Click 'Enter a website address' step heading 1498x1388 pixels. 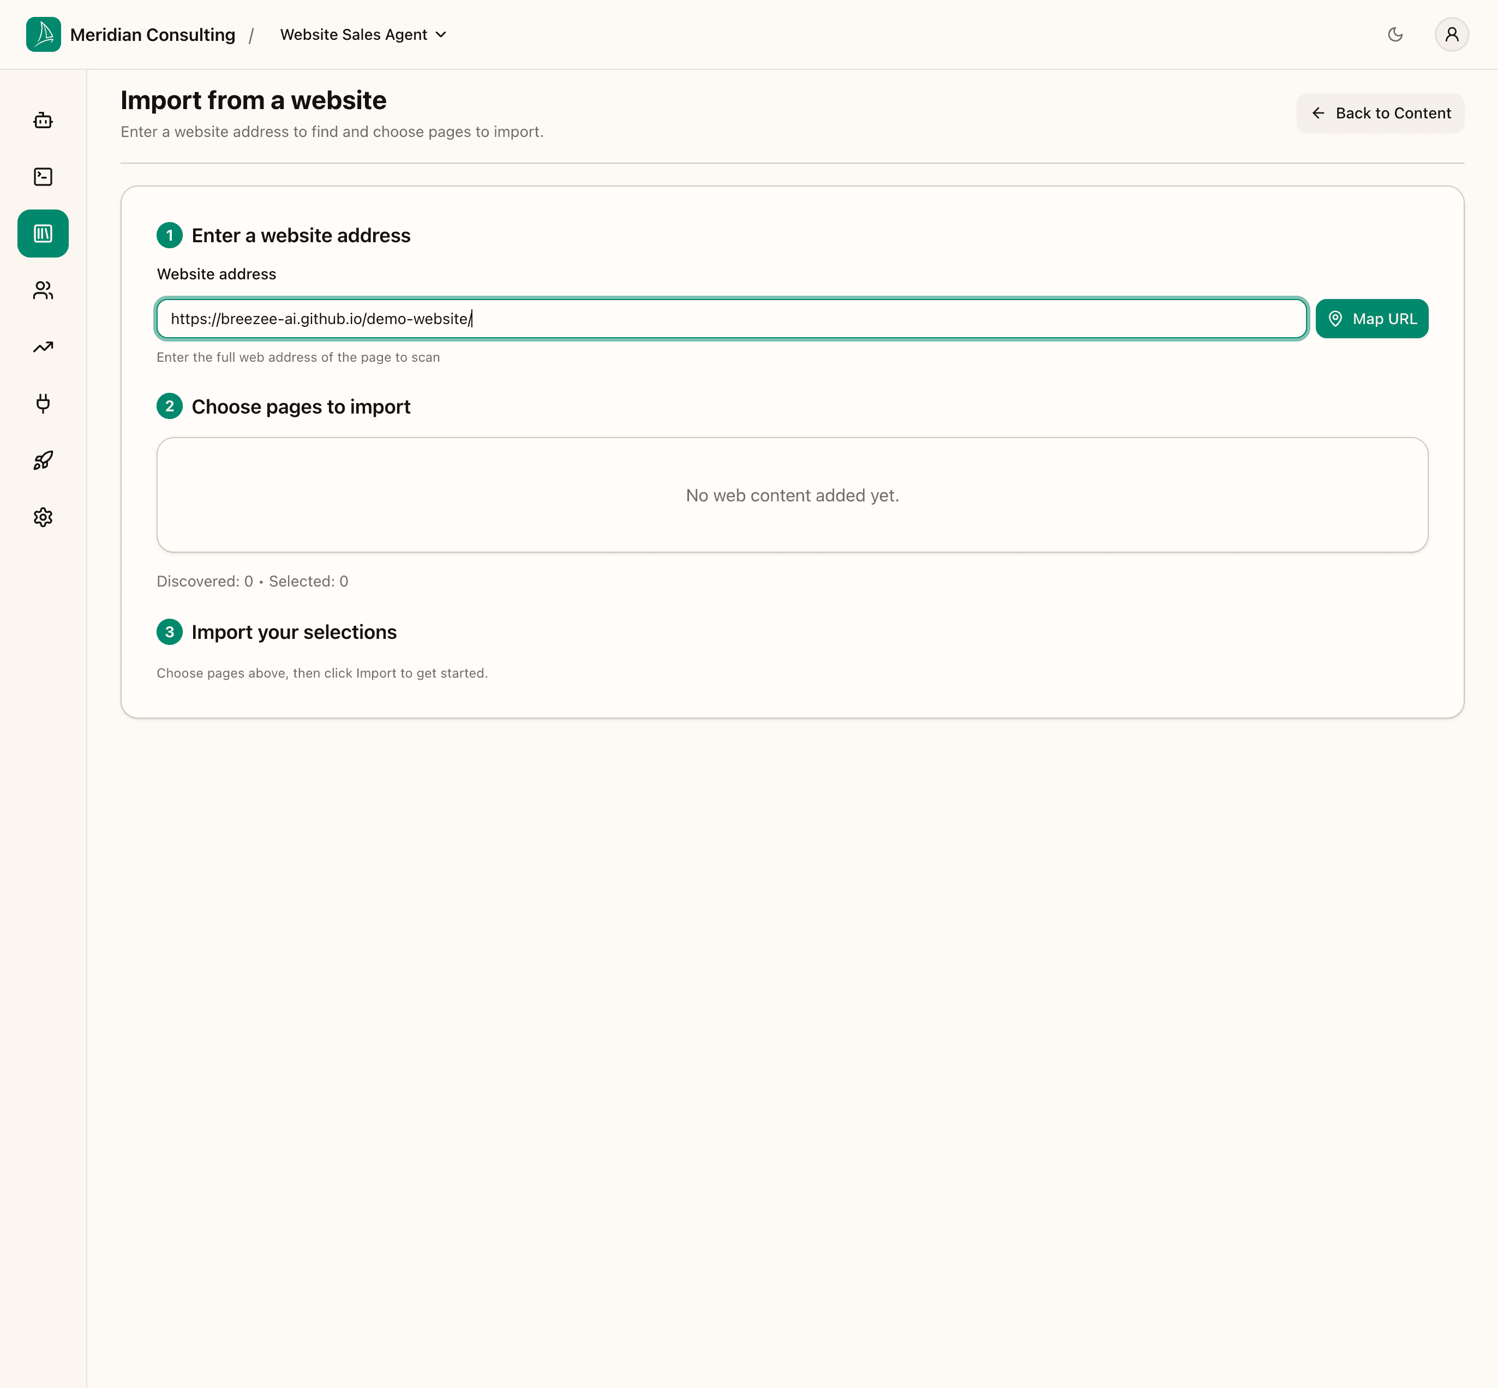pyautogui.click(x=301, y=236)
